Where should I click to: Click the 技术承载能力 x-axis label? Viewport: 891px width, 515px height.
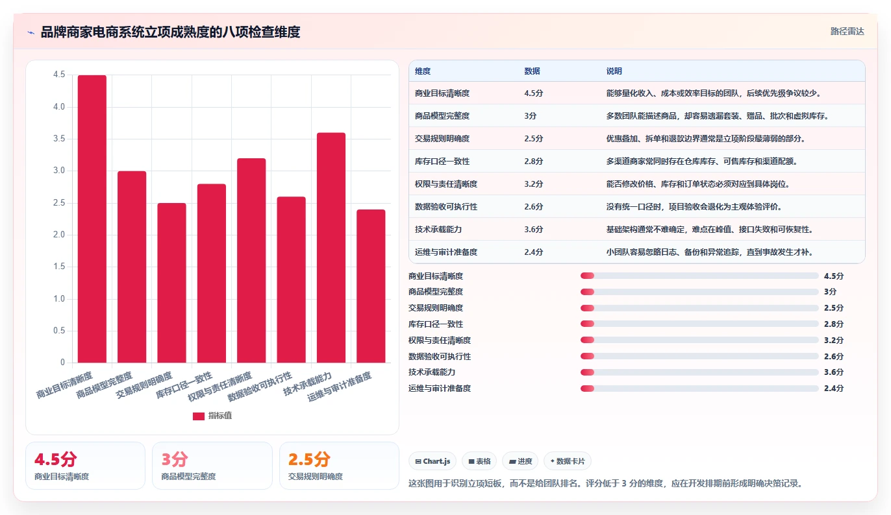click(x=309, y=383)
